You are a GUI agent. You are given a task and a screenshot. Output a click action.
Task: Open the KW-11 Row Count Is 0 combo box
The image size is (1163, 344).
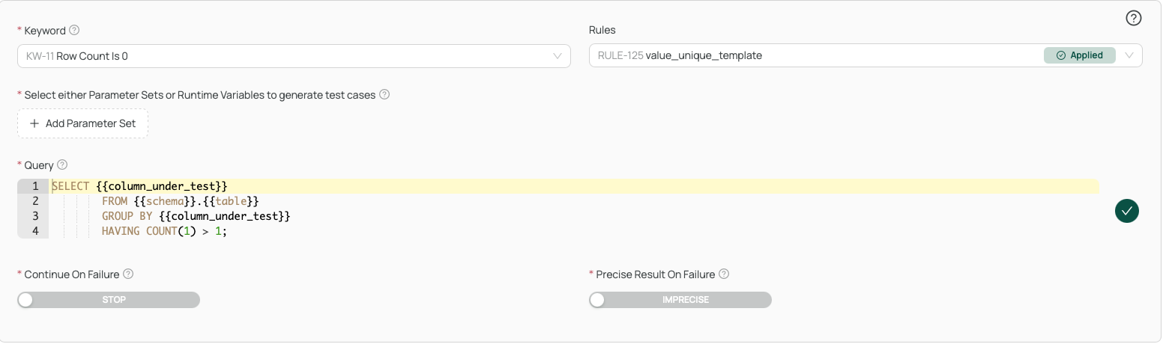294,56
